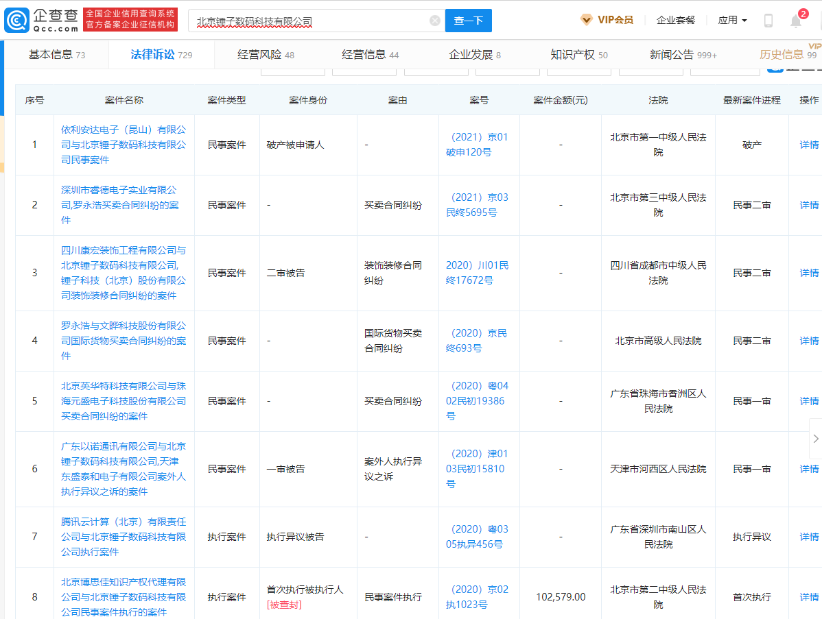Switch to the 经营风险 tab
Screen dimensions: 822x619
click(x=266, y=54)
